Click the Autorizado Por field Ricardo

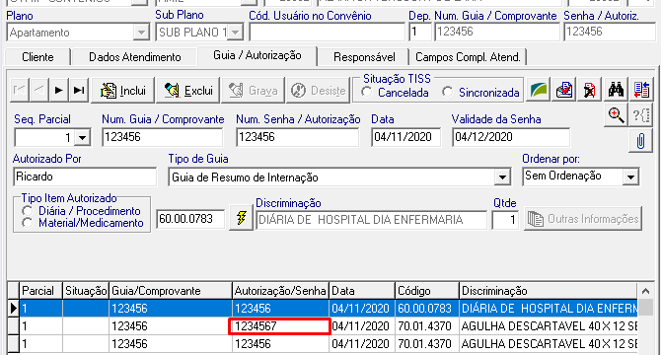tap(85, 177)
